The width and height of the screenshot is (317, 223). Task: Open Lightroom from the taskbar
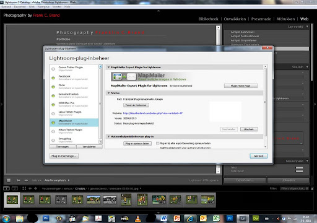(243, 219)
